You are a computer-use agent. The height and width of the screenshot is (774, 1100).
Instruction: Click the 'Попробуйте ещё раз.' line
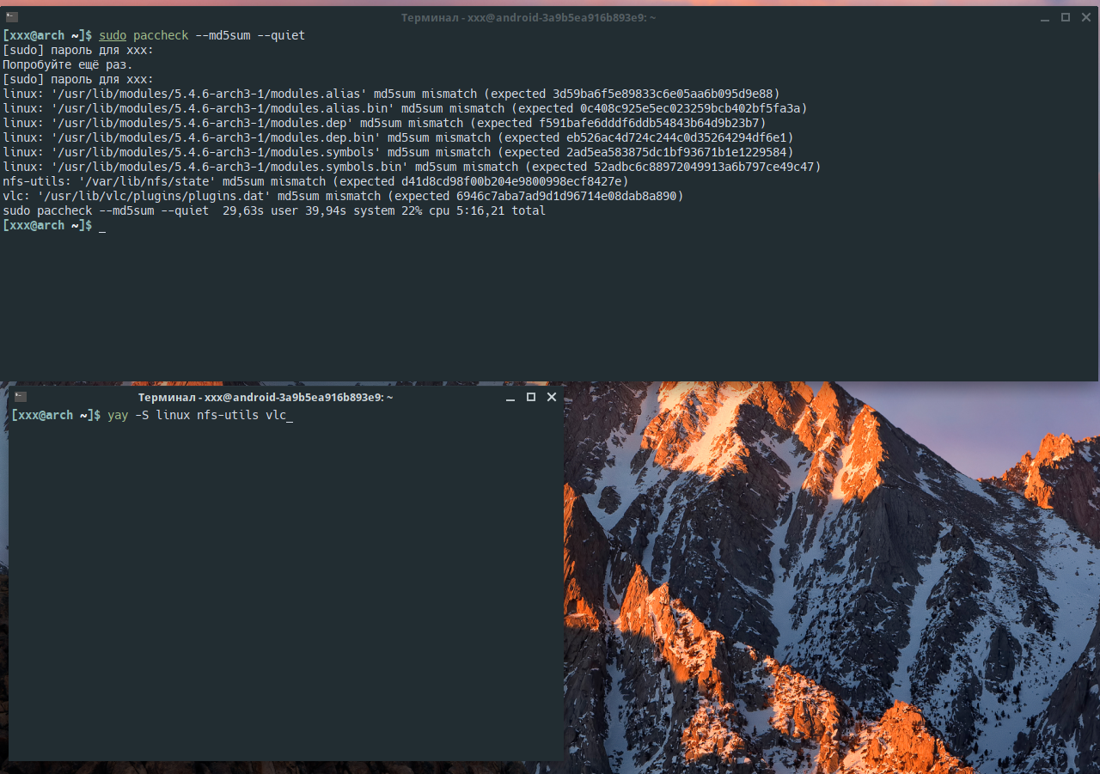(x=68, y=64)
